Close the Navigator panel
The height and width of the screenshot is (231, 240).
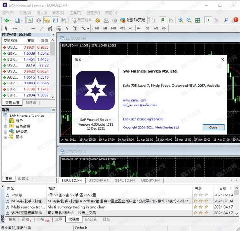point(54,110)
